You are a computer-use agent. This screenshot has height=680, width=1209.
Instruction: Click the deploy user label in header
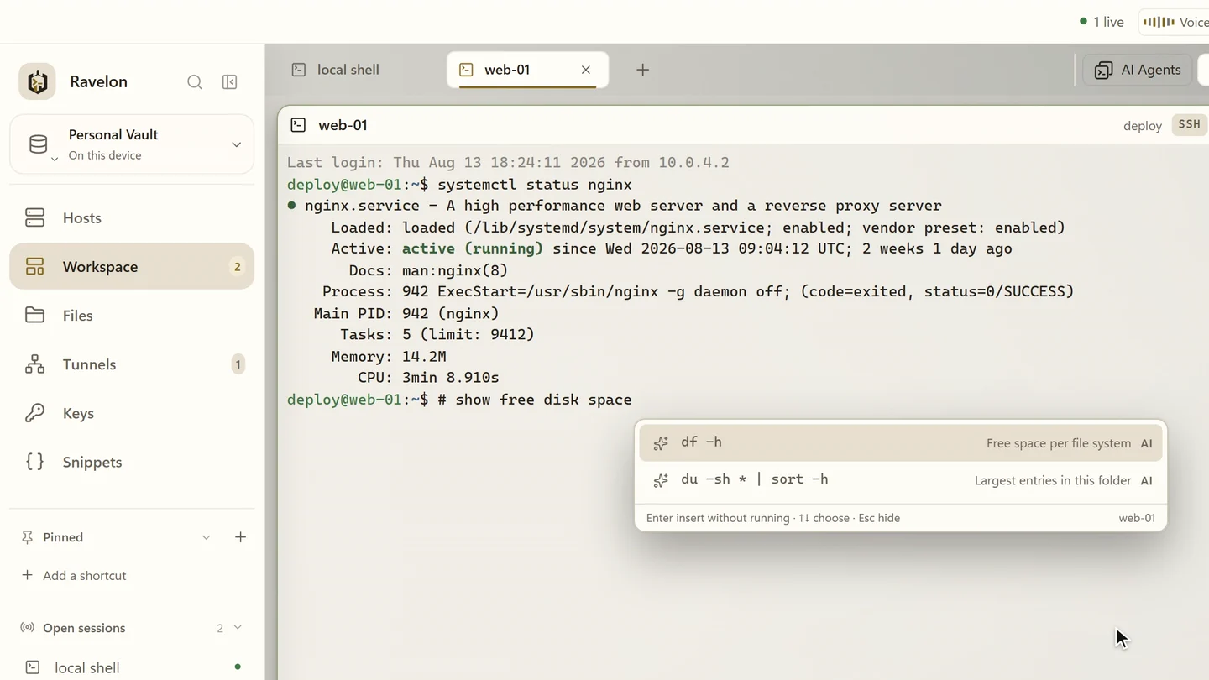pyautogui.click(x=1143, y=126)
